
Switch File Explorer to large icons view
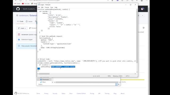tap(119, 84)
